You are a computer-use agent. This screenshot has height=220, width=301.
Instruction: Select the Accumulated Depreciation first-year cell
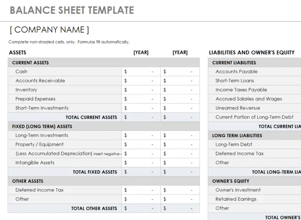141,154
